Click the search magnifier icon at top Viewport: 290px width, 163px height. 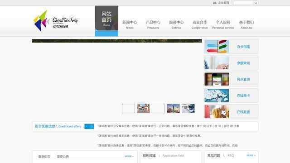(x=256, y=3)
